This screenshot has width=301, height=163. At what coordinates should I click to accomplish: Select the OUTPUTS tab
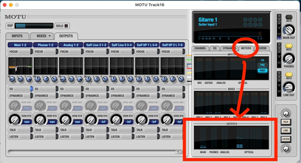click(66, 36)
